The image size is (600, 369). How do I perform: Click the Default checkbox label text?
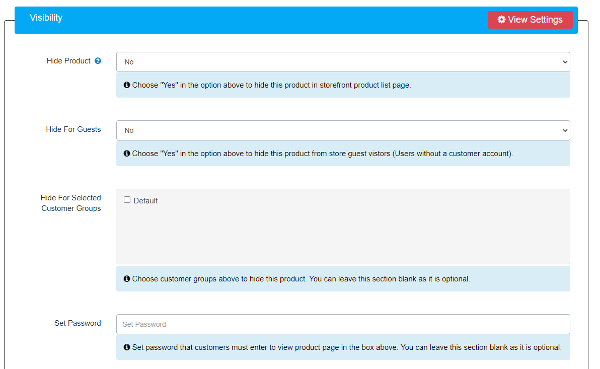(145, 201)
